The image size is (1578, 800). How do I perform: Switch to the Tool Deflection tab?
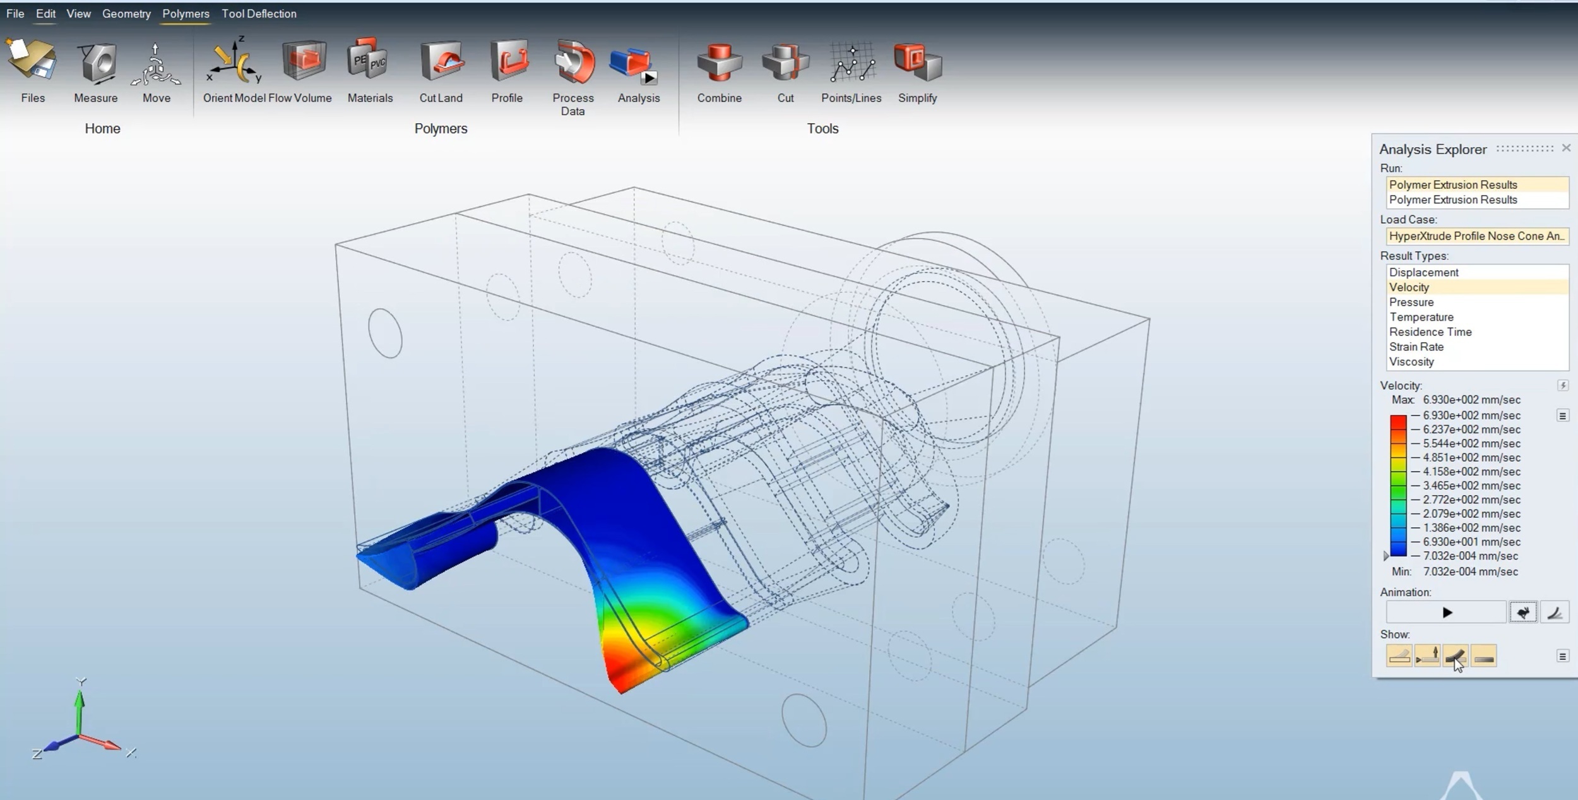[259, 13]
